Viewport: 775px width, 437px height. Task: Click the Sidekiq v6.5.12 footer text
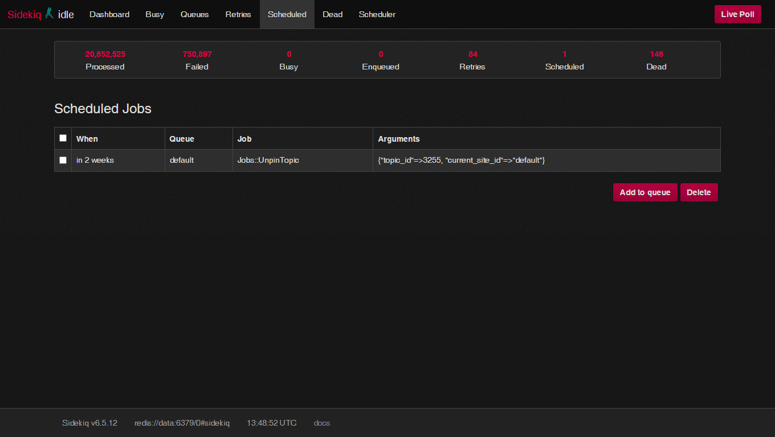point(89,423)
